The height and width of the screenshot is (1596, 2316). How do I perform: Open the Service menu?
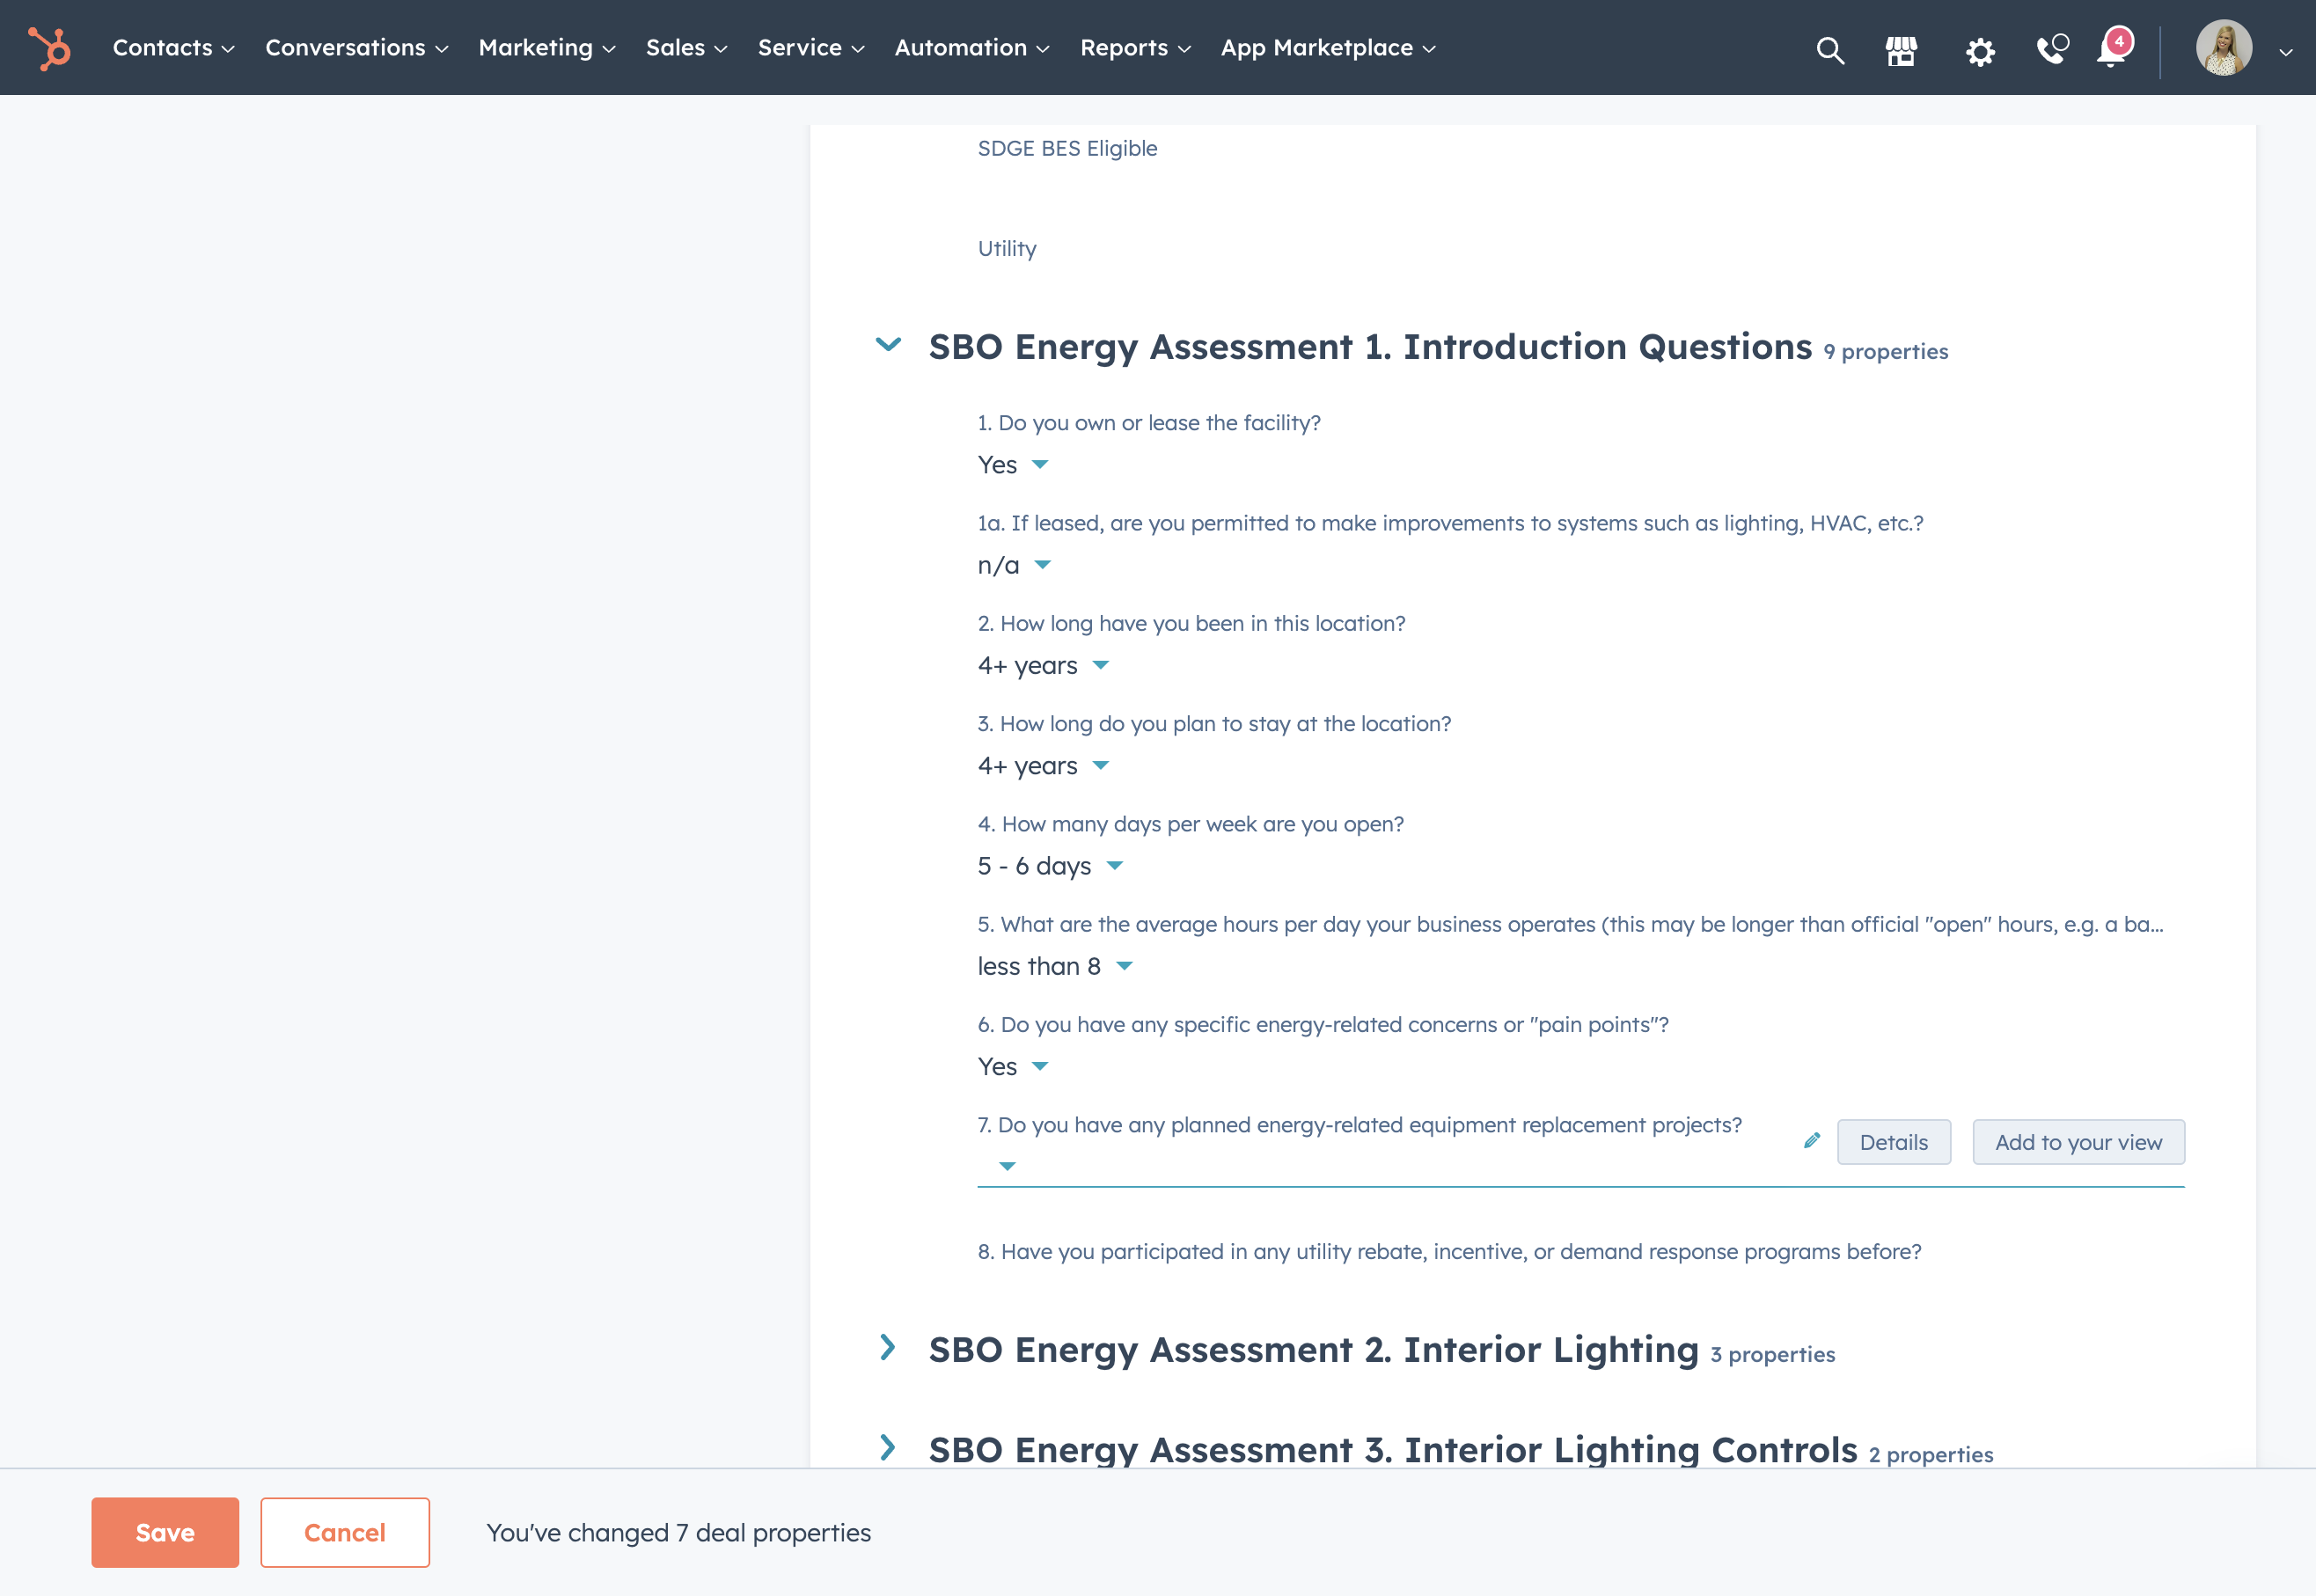click(x=810, y=48)
